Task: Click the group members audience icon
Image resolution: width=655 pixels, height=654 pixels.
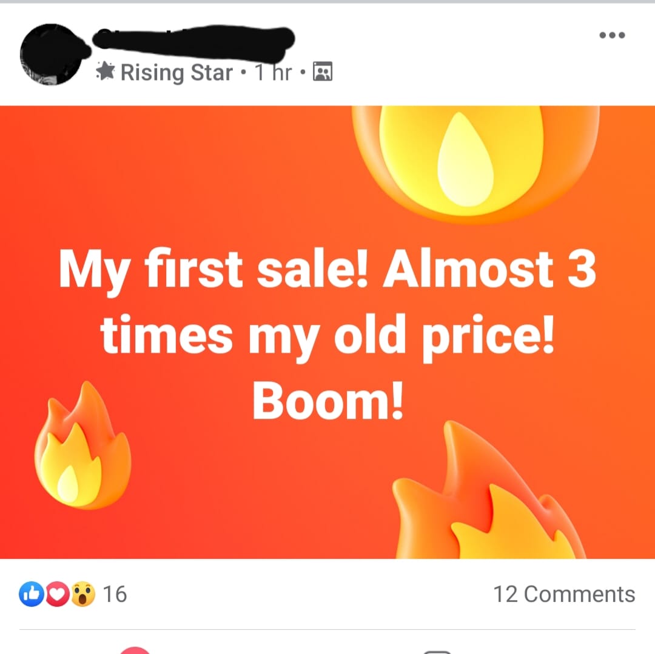Action: click(323, 72)
